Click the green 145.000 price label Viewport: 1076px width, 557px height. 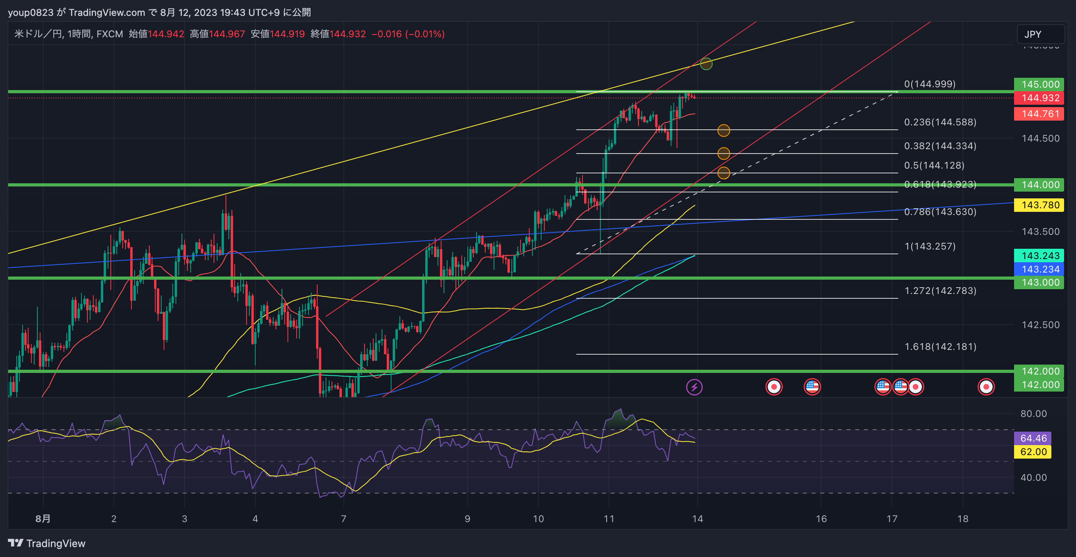point(1039,84)
